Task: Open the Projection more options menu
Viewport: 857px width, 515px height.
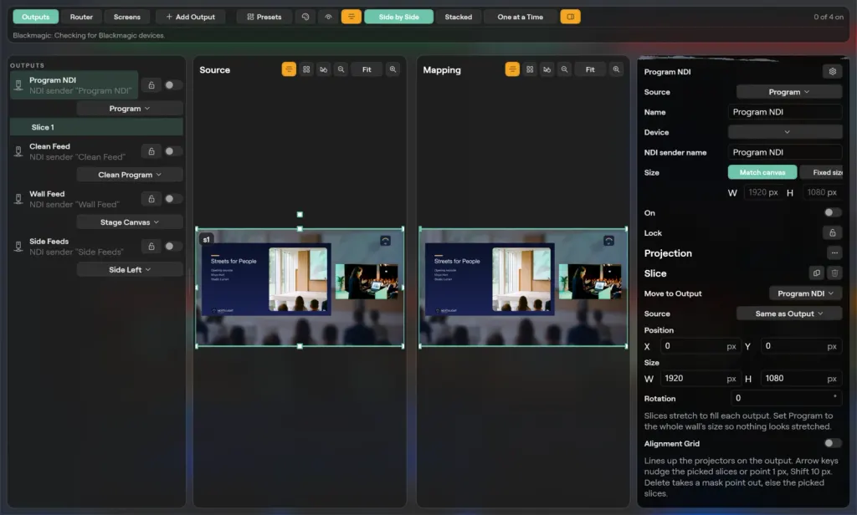Action: click(x=834, y=252)
